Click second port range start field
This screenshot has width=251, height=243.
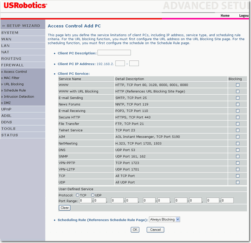click(117, 201)
